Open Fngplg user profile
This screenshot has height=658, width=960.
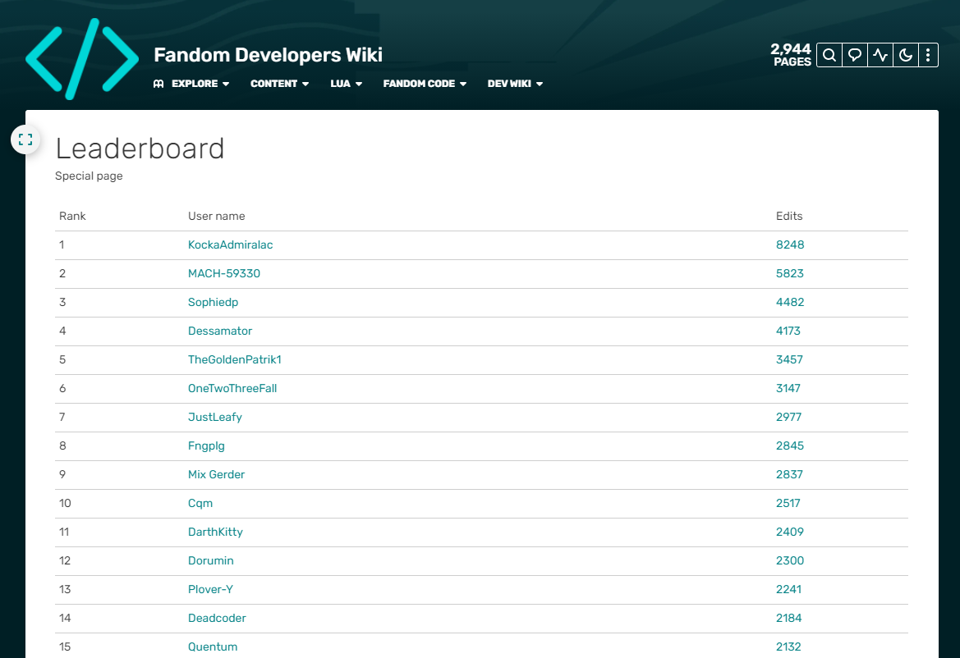tap(206, 446)
